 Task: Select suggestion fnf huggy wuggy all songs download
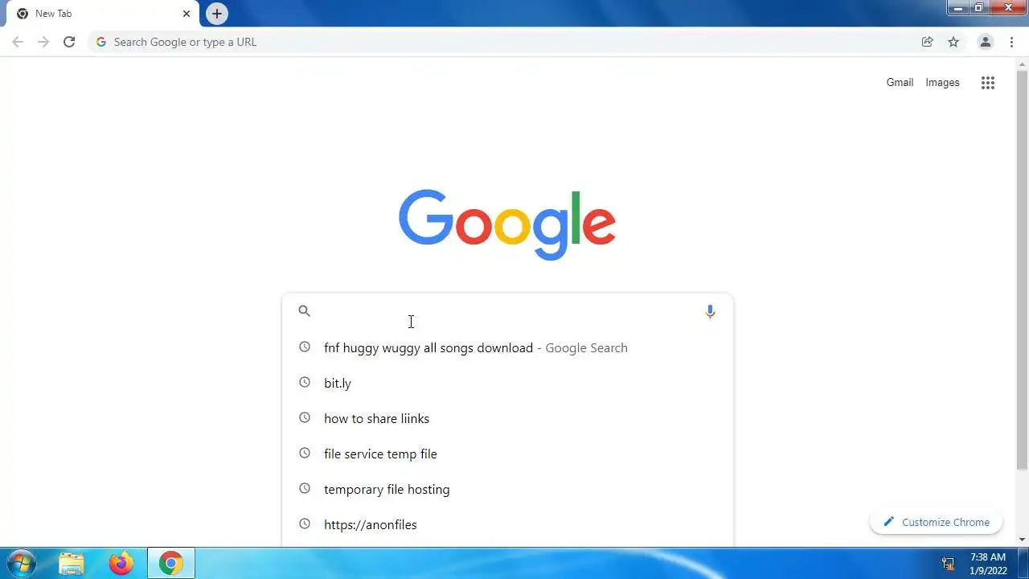pos(507,347)
